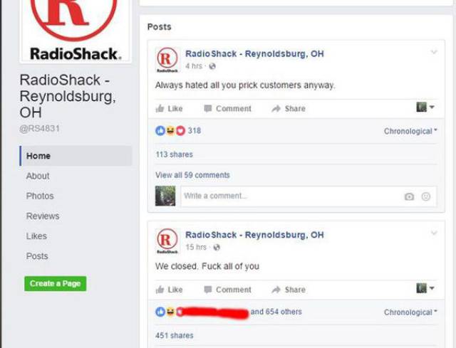Click Share on the 'We closed' post
The image size is (456, 348).
tap(288, 290)
